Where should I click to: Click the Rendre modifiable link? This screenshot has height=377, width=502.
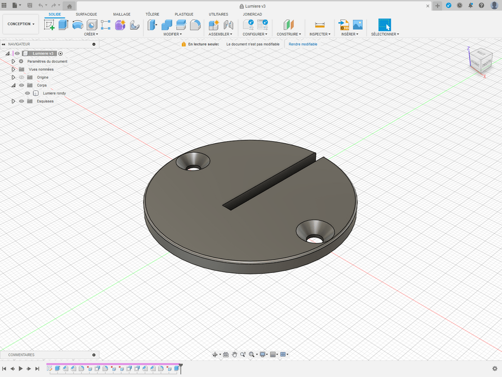[x=303, y=44]
